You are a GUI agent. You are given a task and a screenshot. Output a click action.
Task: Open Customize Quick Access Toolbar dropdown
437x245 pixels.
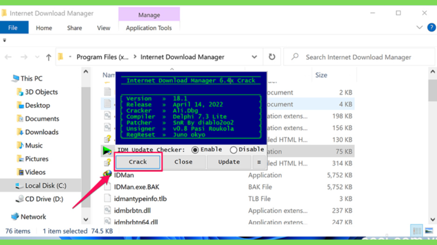(4, 40)
